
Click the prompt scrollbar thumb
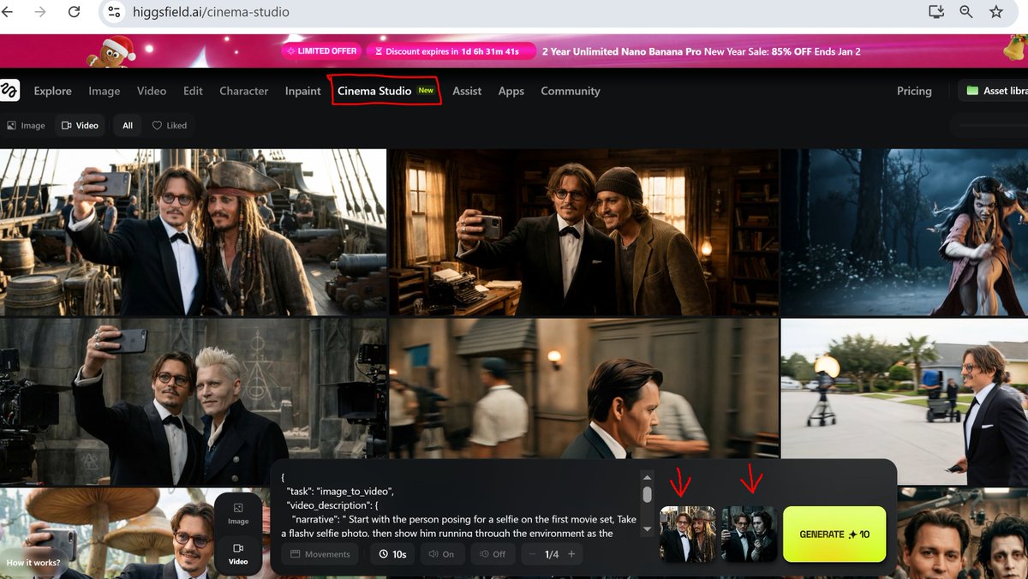coord(648,494)
